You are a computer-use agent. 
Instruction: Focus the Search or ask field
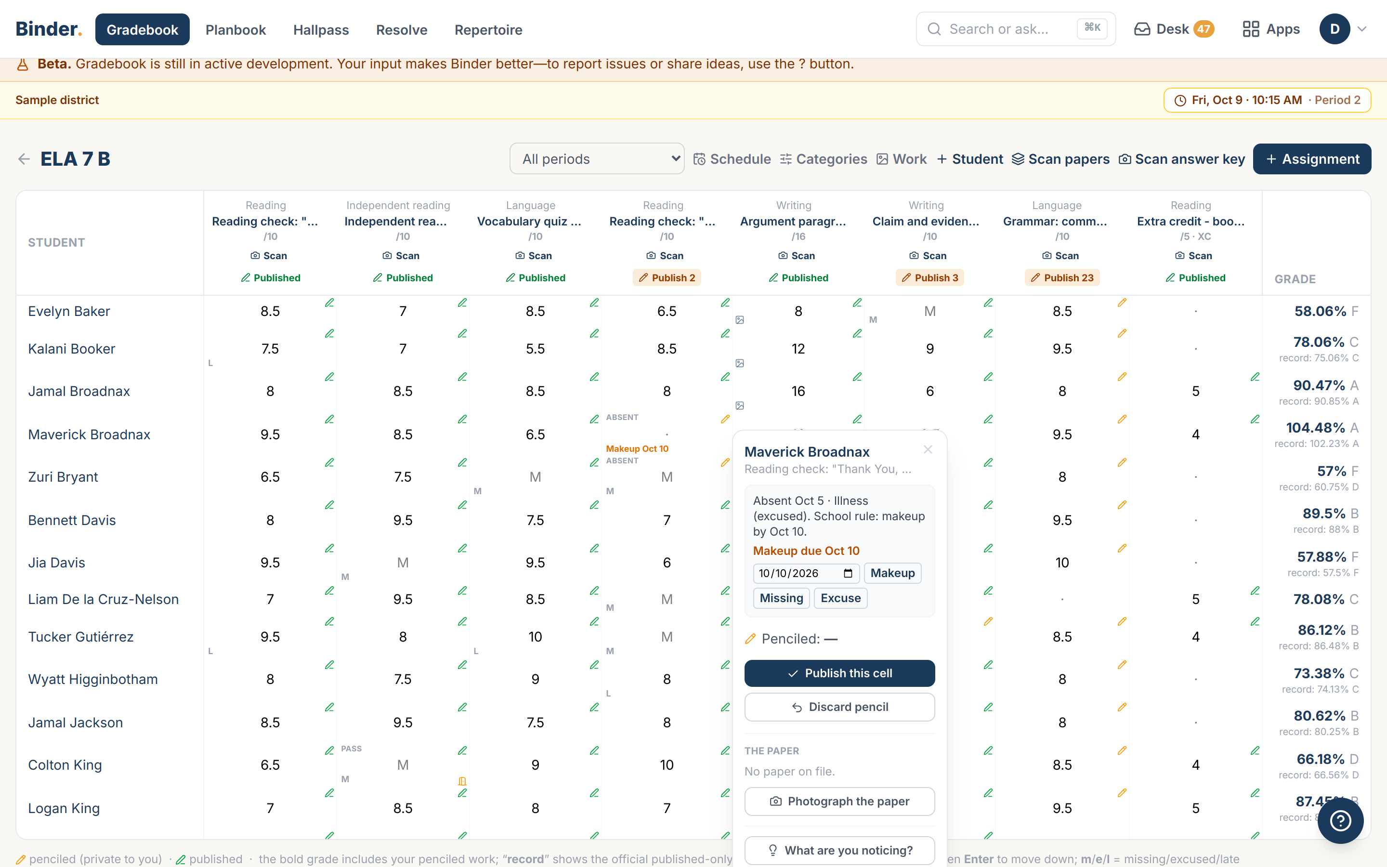(x=1016, y=29)
